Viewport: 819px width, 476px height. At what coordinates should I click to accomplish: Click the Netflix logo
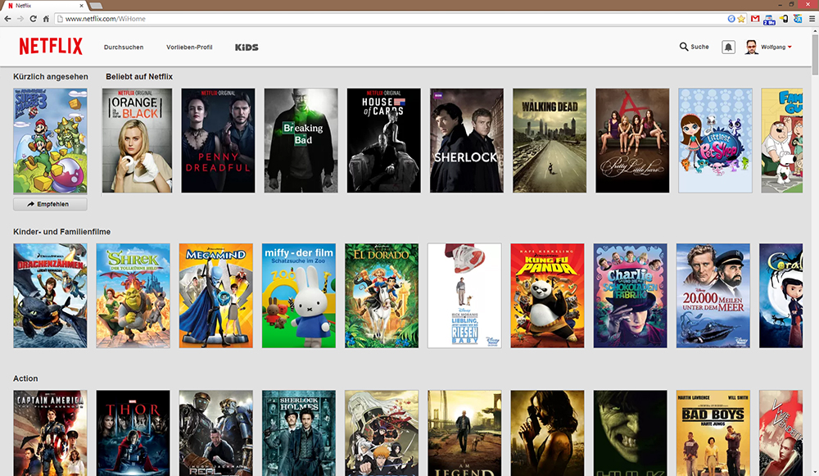(x=51, y=47)
